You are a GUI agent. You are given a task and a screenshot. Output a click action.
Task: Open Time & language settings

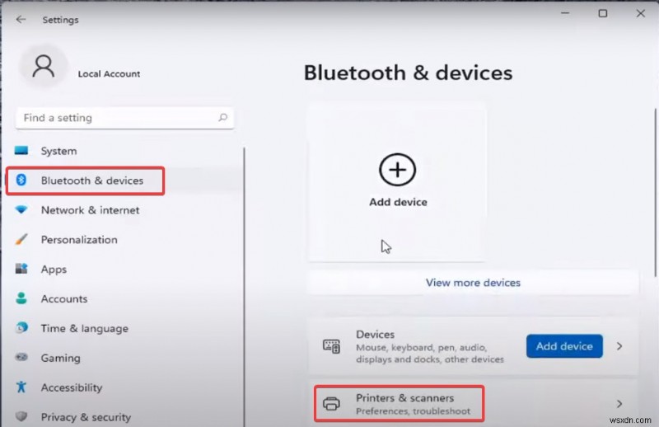(84, 328)
